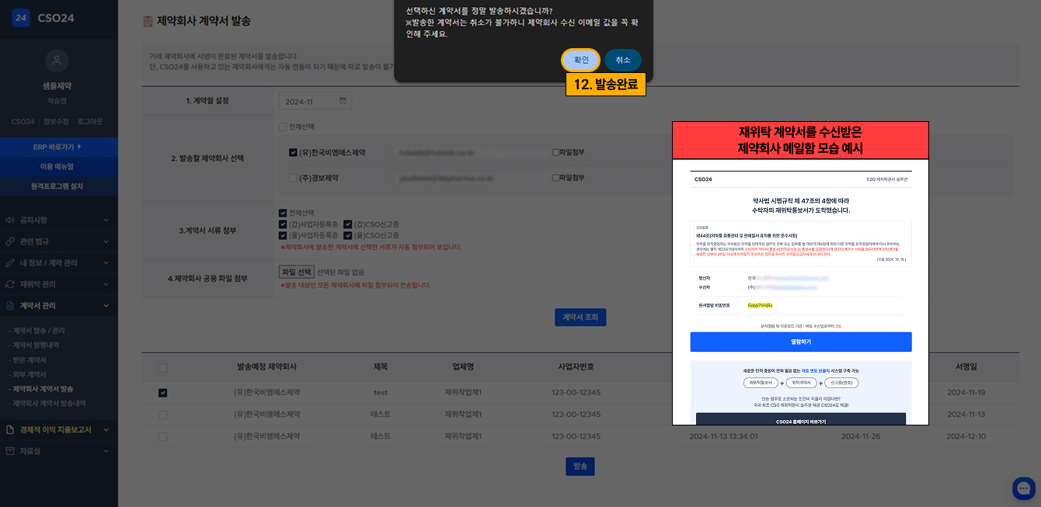Open 받은 계약서 submenu
This screenshot has height=507, width=1041.
click(x=28, y=360)
